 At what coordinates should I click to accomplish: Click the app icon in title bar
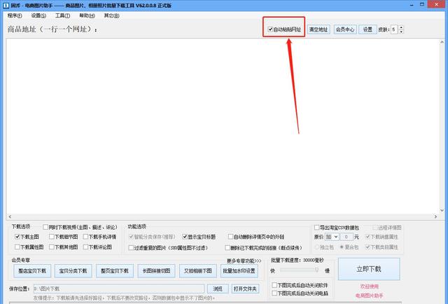click(x=6, y=5)
